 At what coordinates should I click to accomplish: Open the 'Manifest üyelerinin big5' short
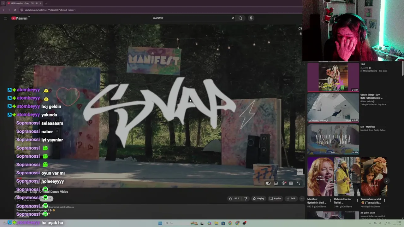[x=320, y=177]
